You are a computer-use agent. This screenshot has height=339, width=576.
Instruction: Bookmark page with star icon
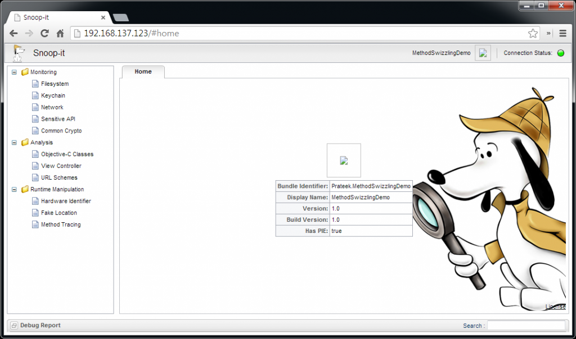532,33
